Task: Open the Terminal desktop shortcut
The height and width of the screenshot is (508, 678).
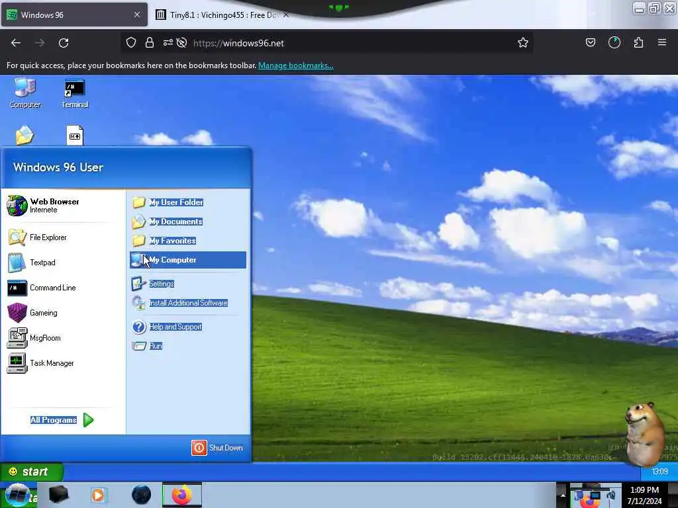Action: (75, 93)
